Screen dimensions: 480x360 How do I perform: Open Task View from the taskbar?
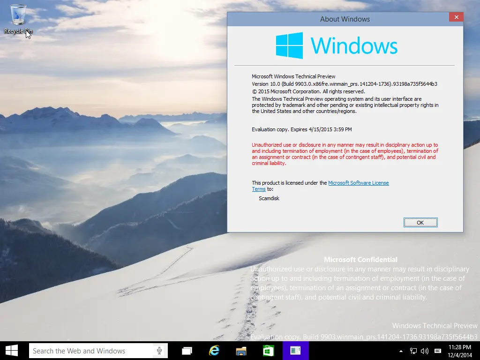pyautogui.click(x=187, y=351)
